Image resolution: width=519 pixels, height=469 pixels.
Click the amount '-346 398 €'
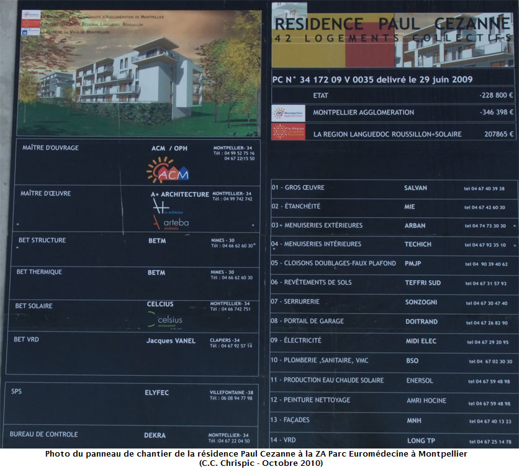(x=497, y=112)
